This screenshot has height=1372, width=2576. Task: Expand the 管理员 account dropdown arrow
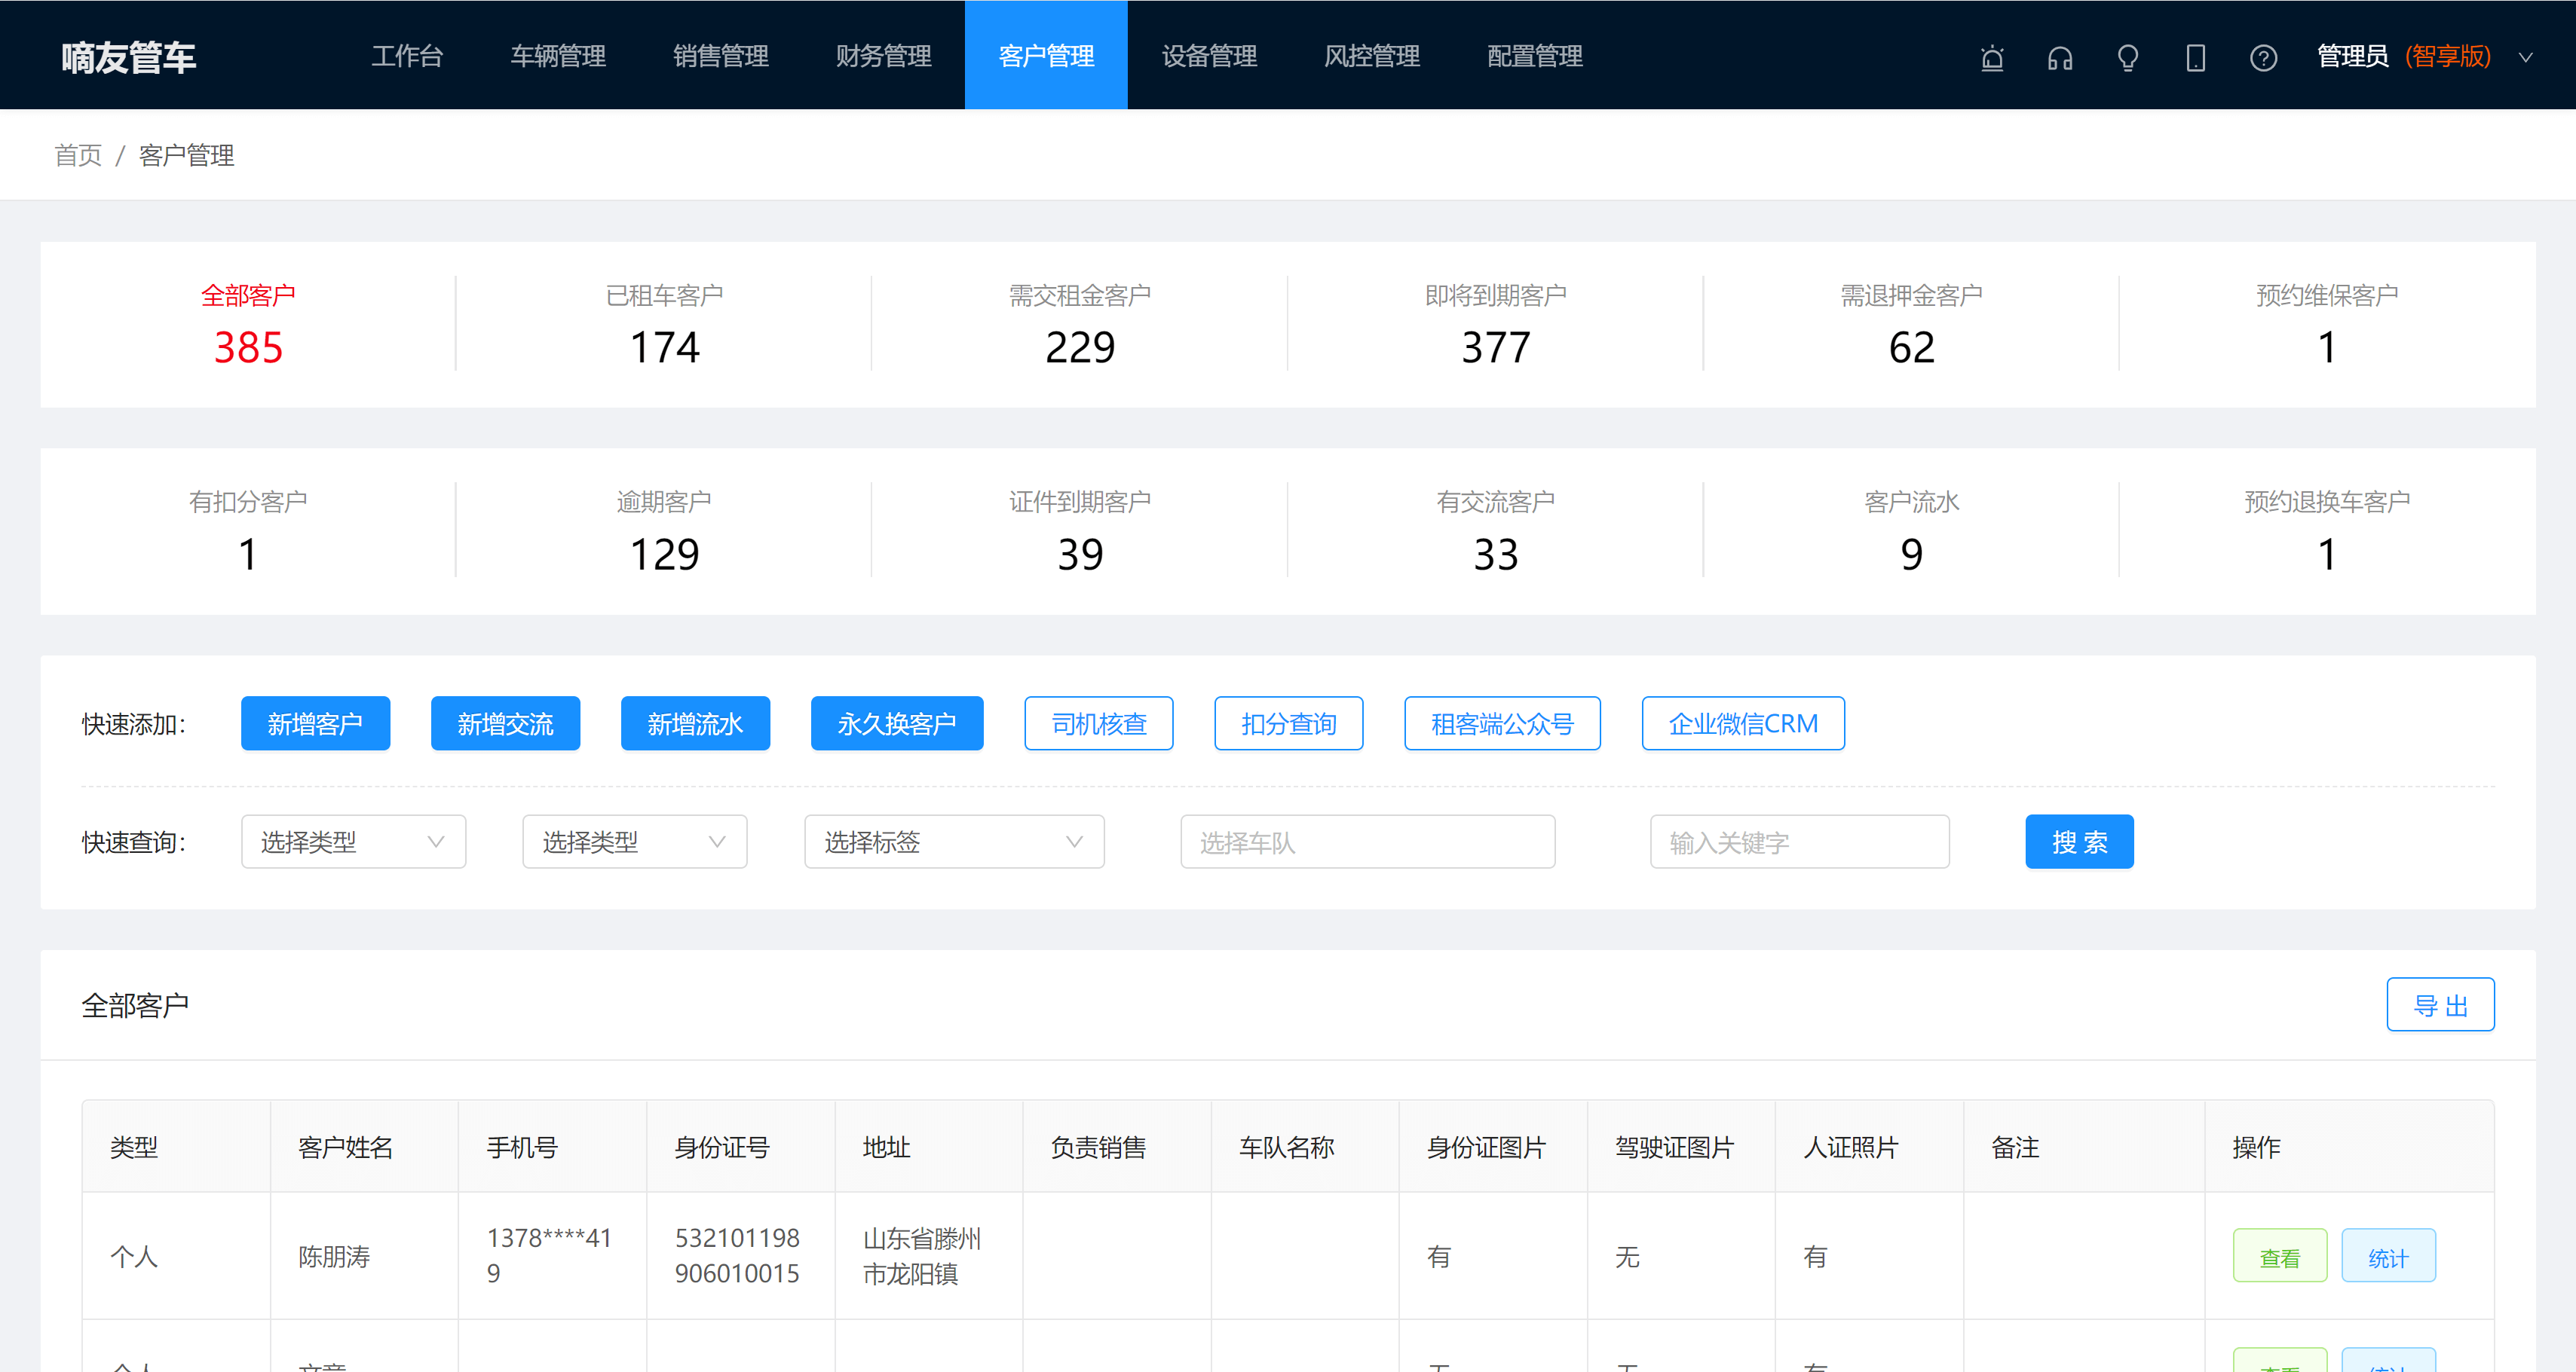pos(2526,58)
